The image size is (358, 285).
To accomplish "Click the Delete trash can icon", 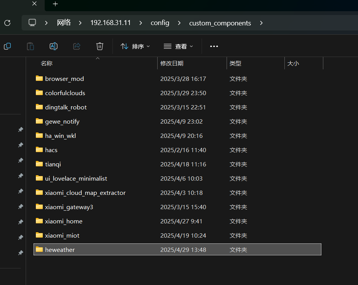I will coord(100,46).
